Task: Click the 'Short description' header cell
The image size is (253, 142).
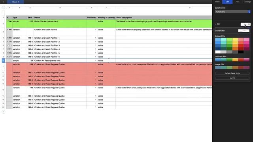Action: tap(164, 17)
